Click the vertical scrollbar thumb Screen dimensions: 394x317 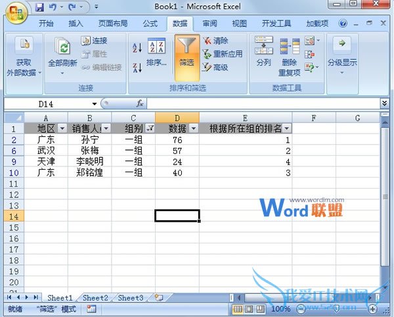click(385, 197)
